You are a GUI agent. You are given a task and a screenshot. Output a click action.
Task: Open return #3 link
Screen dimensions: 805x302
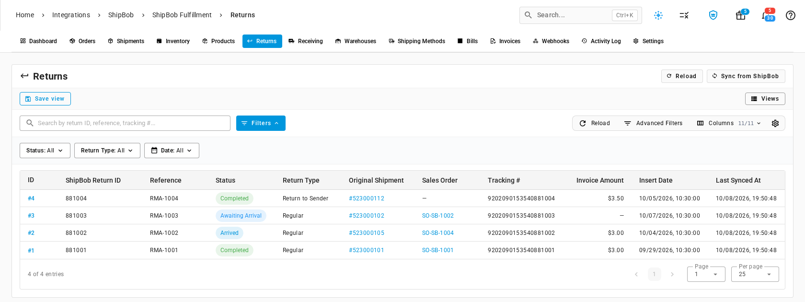point(31,216)
